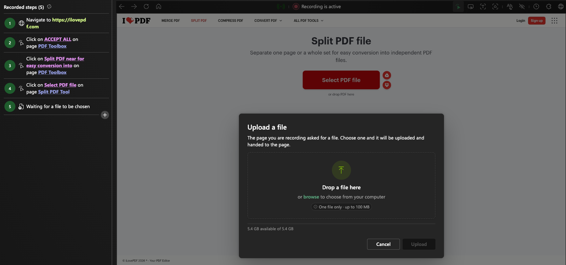Open the home page icon

pyautogui.click(x=159, y=6)
